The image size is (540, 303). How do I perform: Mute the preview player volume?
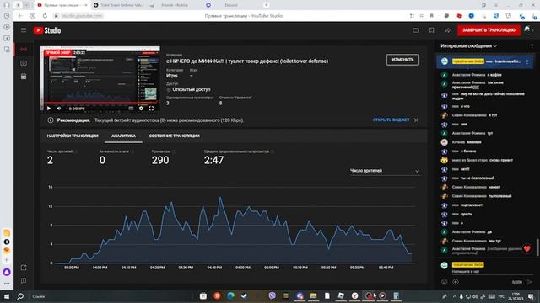click(59, 109)
